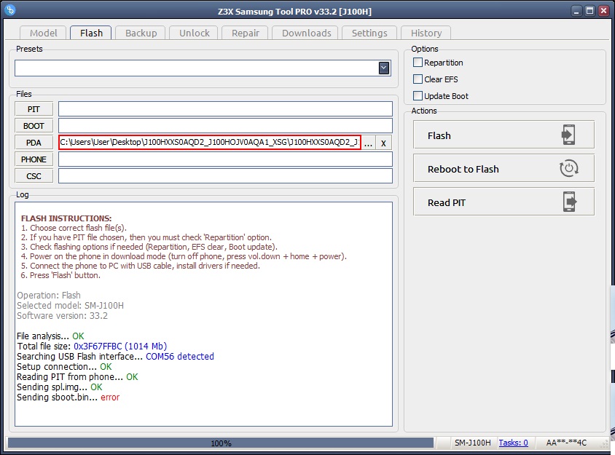615x455 pixels.
Task: Open the Backup tab
Action: 141,33
